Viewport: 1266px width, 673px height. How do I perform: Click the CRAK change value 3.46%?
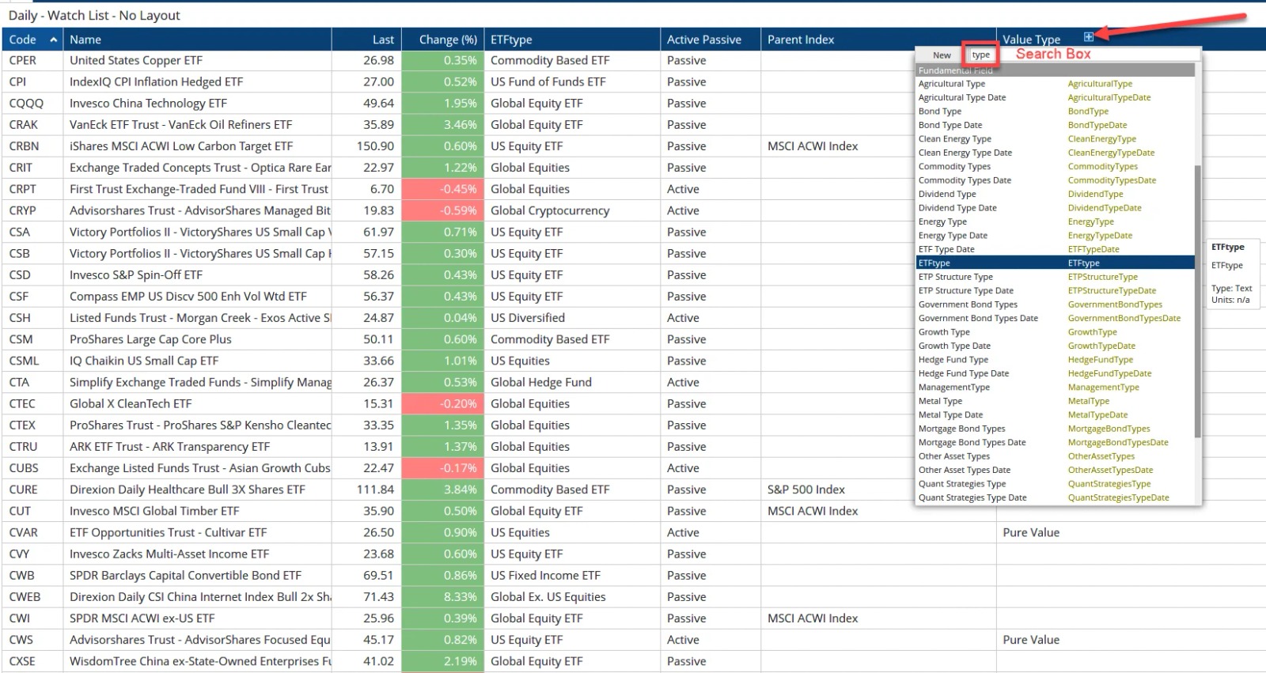(x=442, y=125)
